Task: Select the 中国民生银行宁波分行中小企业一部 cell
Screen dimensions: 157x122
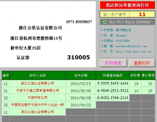Action: [x=38, y=105]
